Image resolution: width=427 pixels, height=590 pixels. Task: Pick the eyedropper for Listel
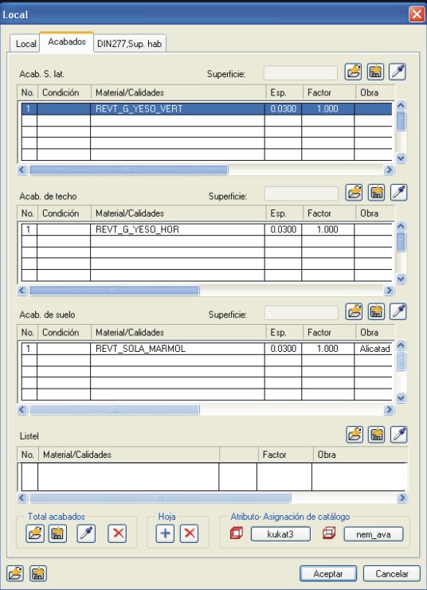pos(399,435)
